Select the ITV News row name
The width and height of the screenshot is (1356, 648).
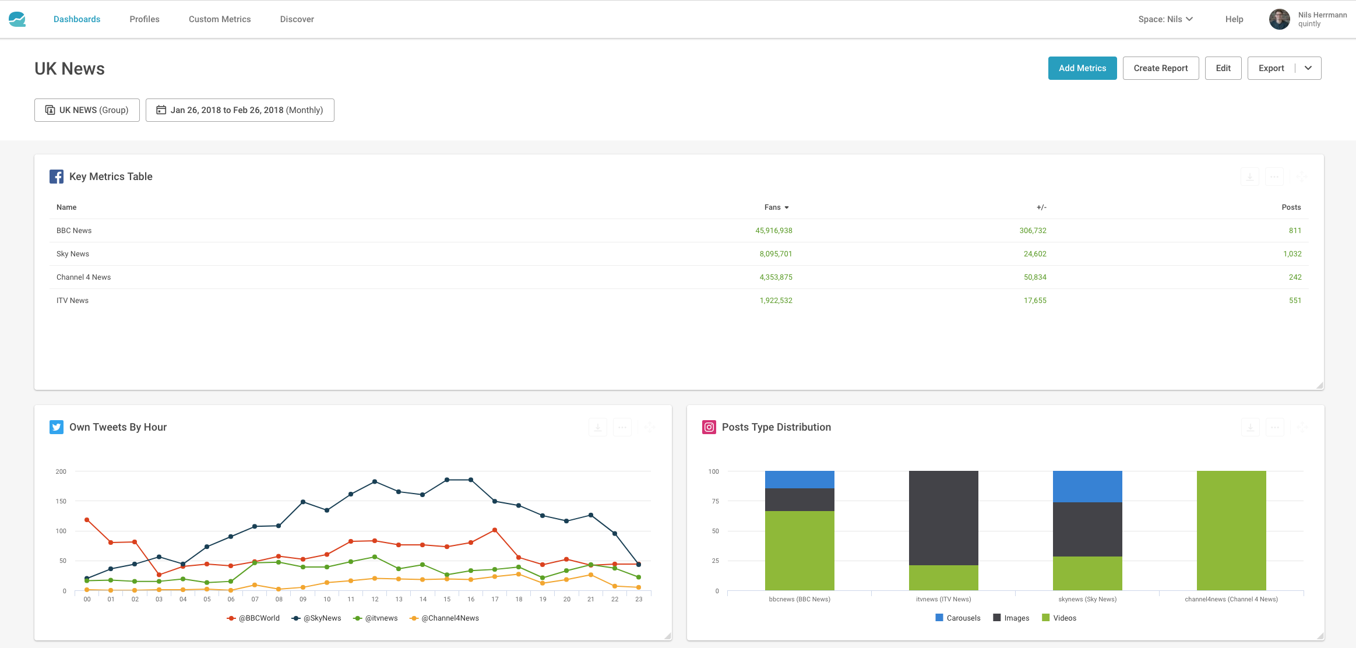click(x=72, y=301)
